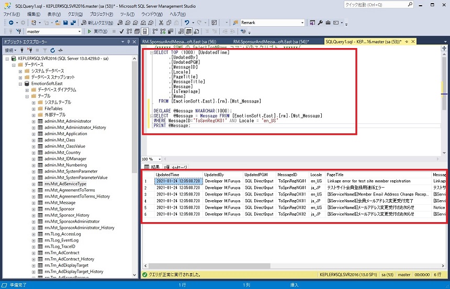Open the 接続 connect dropdown
The width and height of the screenshot is (450, 289).
pyautogui.click(x=11, y=50)
